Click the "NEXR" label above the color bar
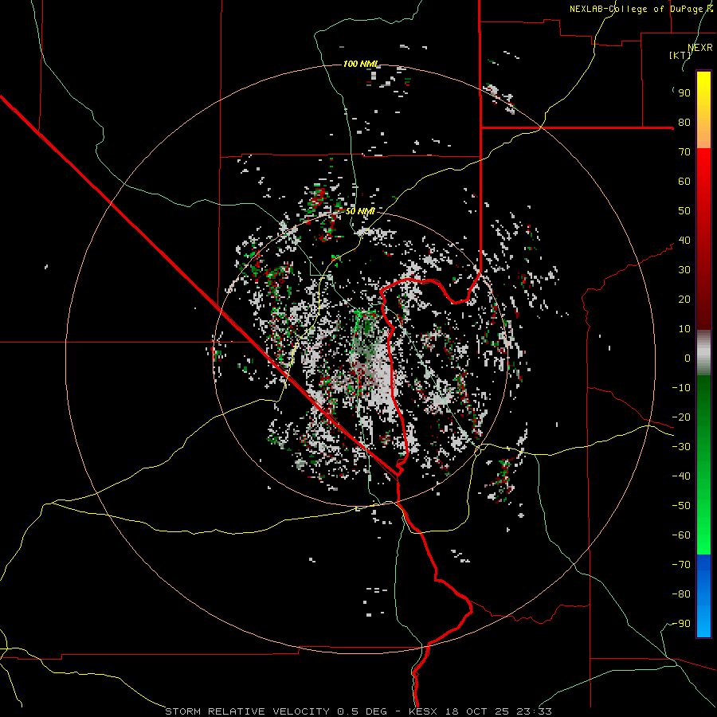Viewport: 717px width, 717px height. coord(700,48)
